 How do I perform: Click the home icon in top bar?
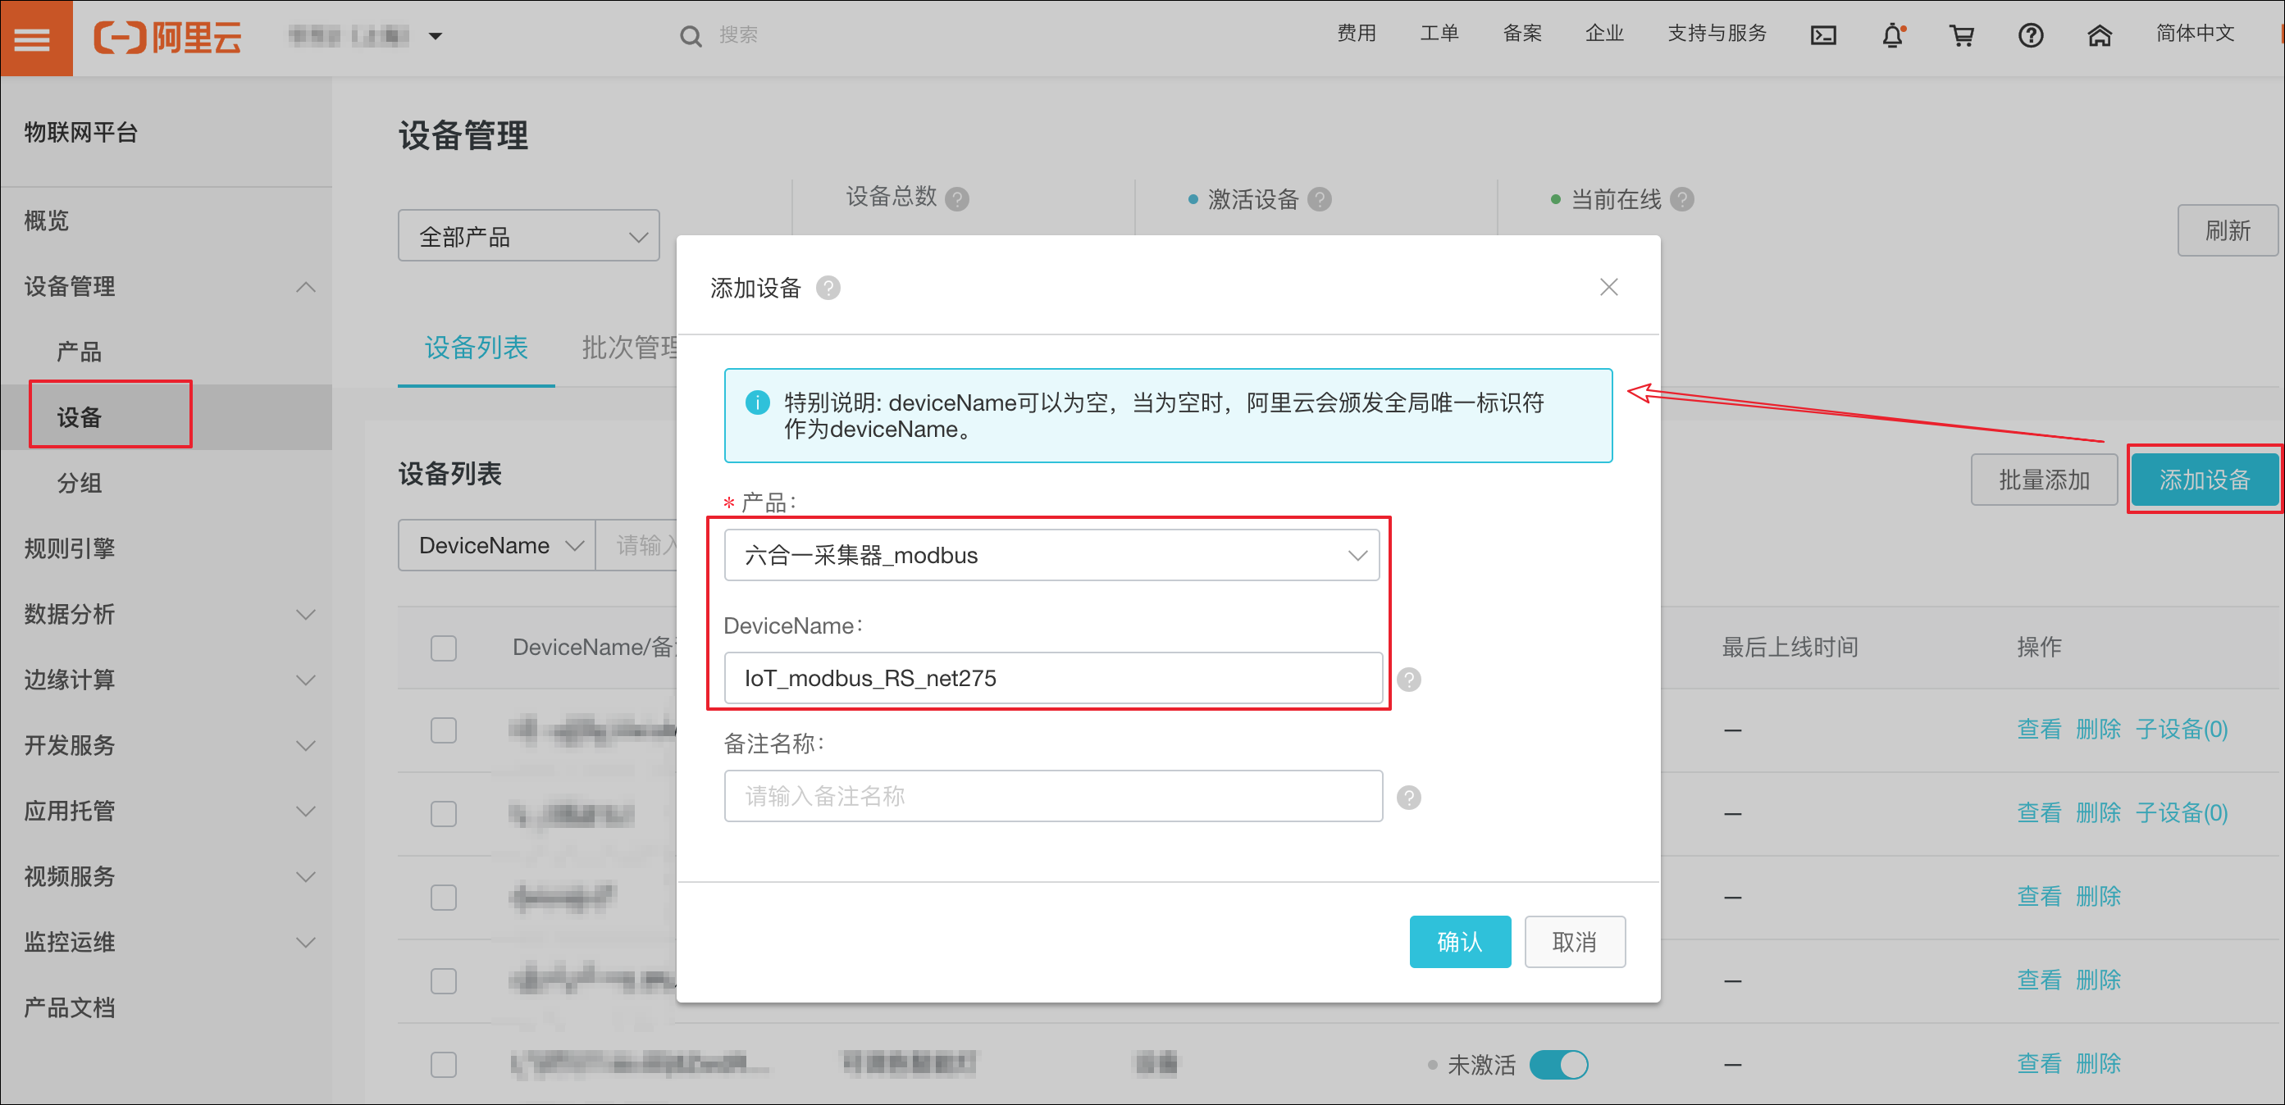[x=2099, y=35]
